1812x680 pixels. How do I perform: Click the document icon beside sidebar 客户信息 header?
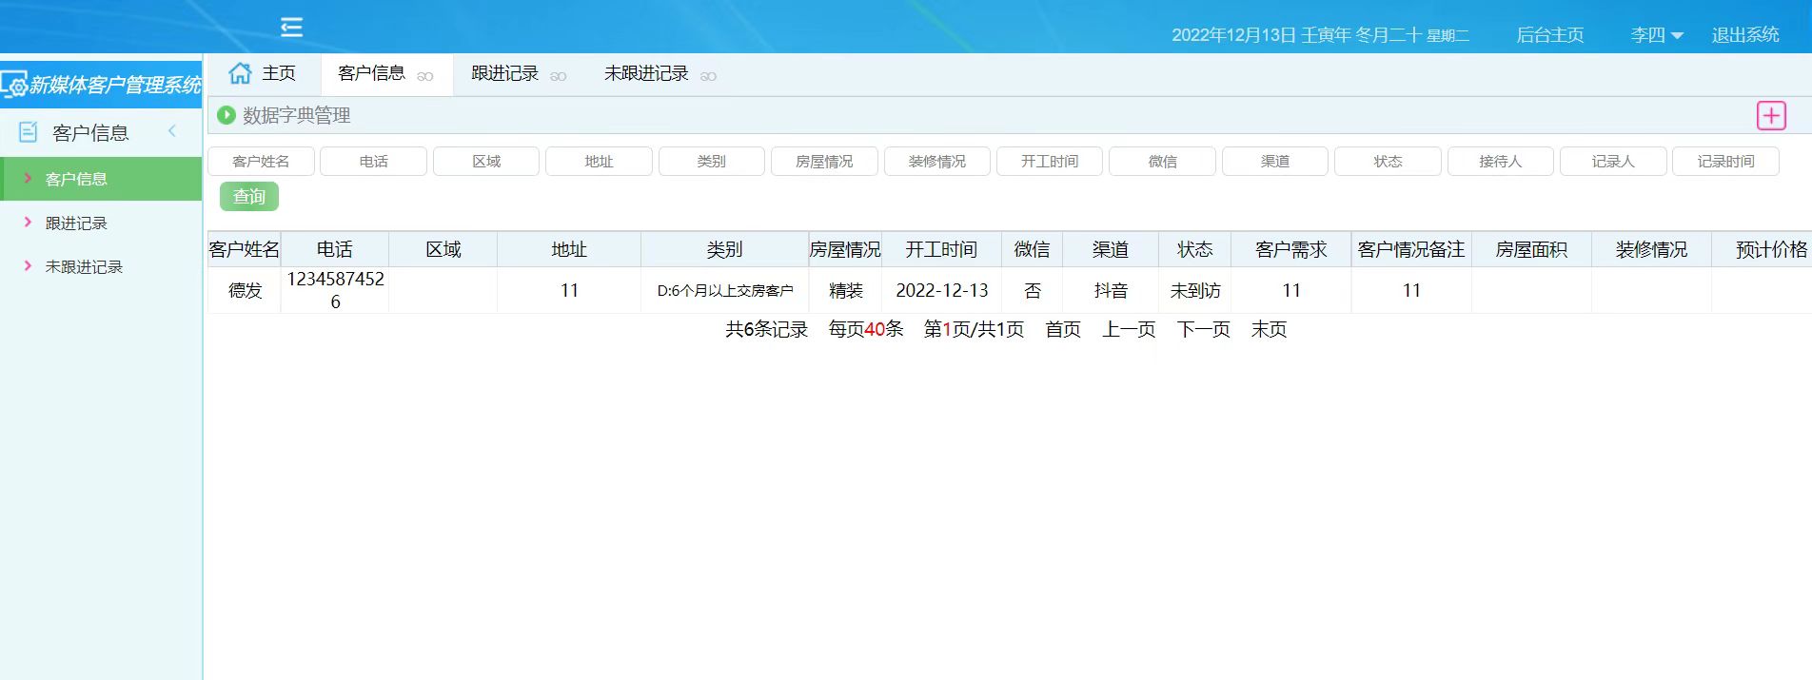coord(29,132)
